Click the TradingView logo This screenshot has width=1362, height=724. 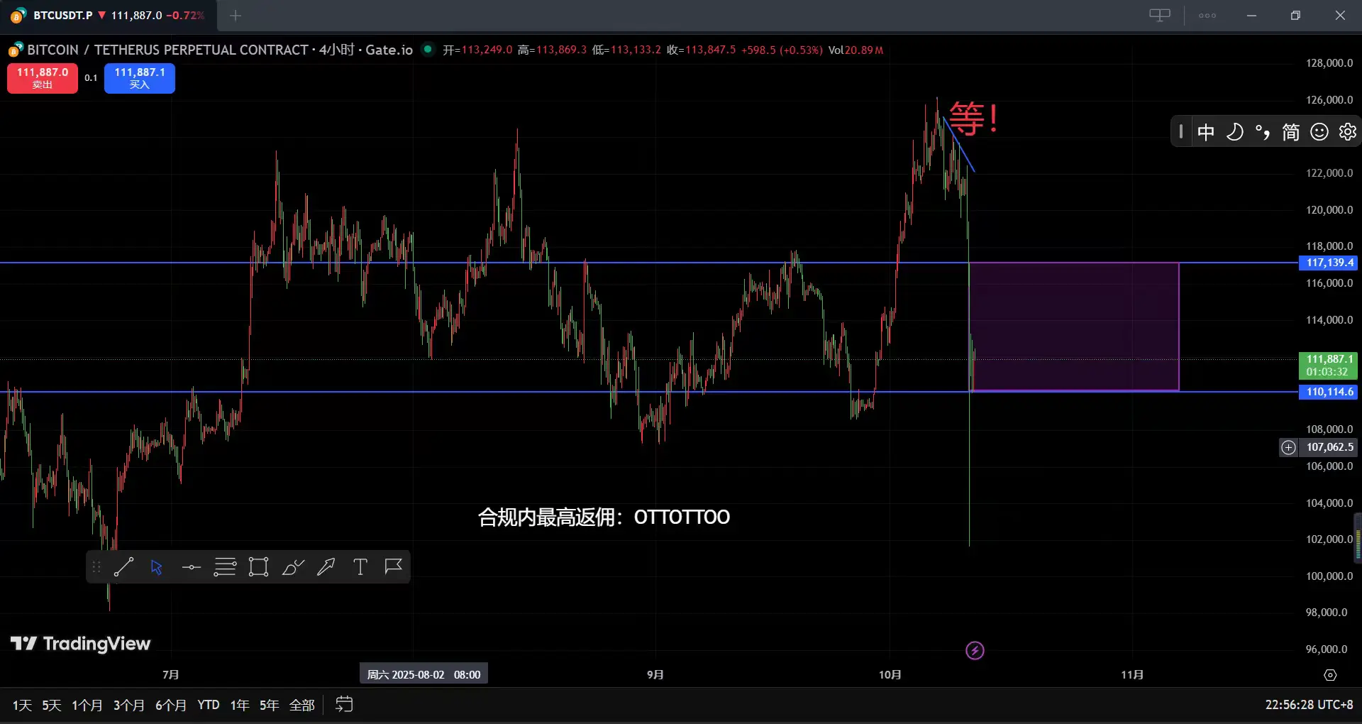pyautogui.click(x=80, y=643)
